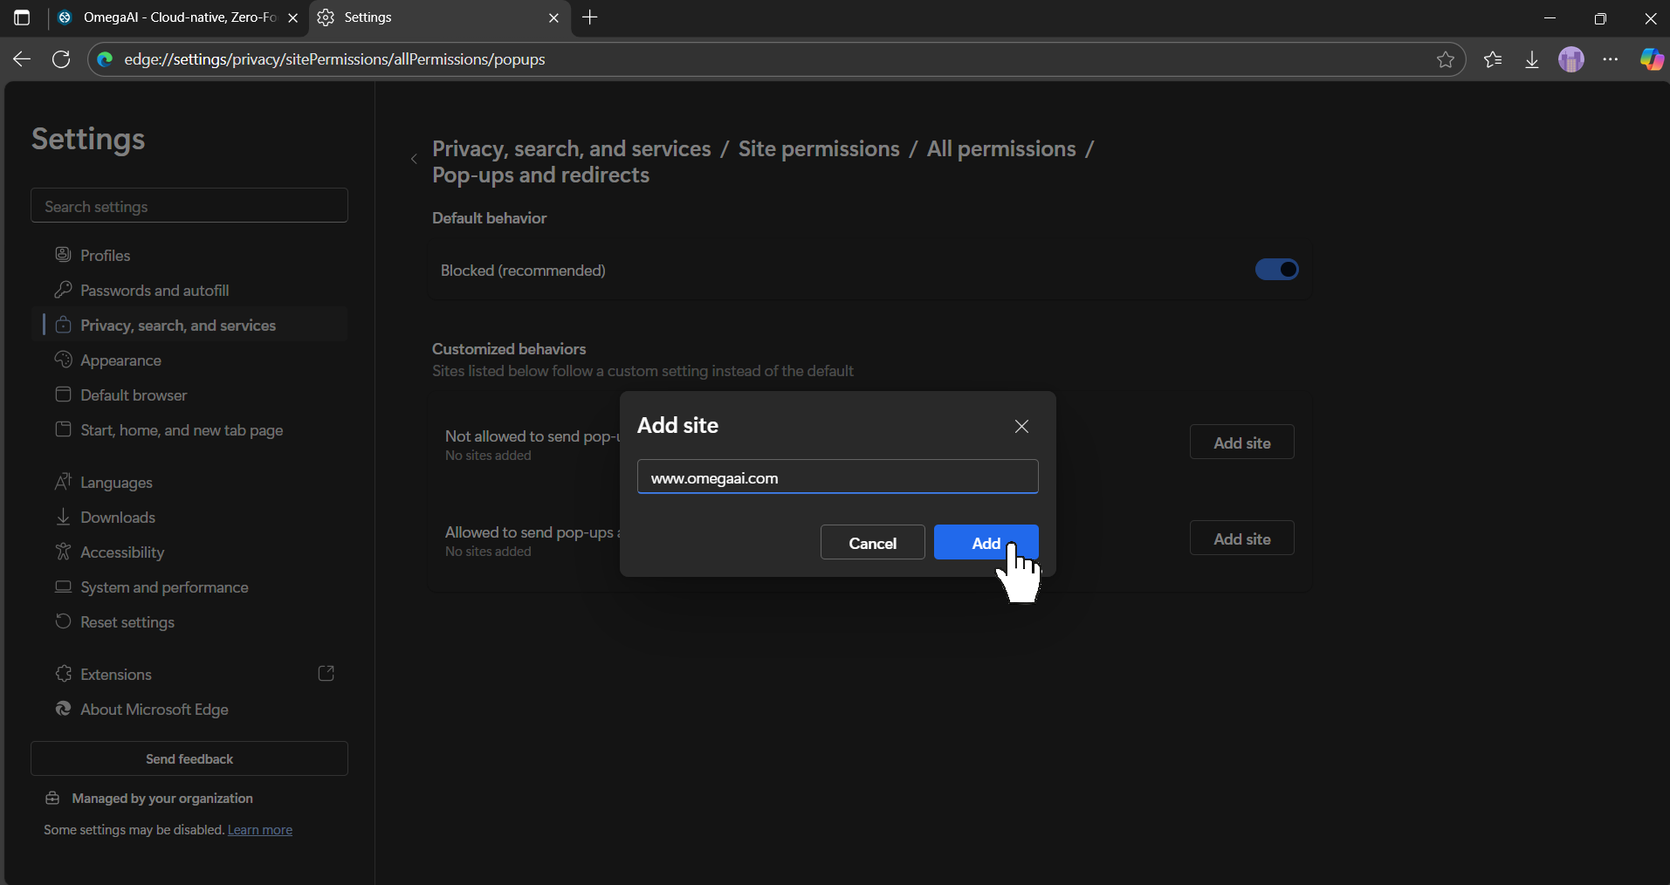This screenshot has width=1670, height=885.
Task: Collapse breadcrumb with the back chevron
Action: pyautogui.click(x=414, y=160)
